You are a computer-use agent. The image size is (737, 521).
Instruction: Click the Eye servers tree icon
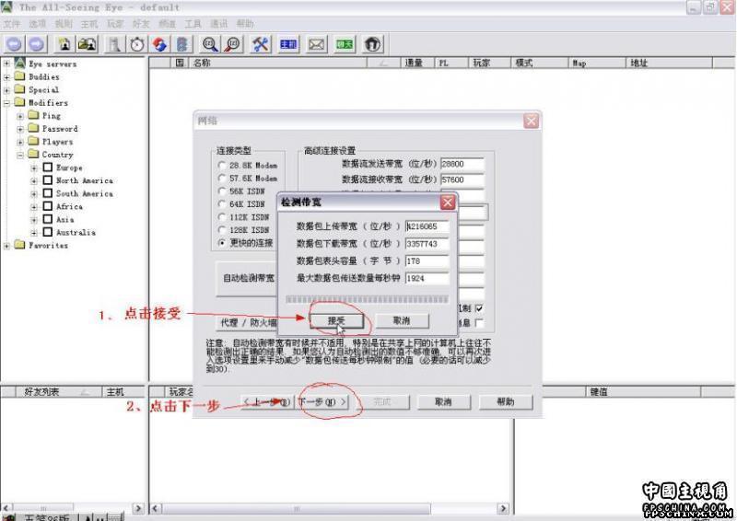[19, 64]
